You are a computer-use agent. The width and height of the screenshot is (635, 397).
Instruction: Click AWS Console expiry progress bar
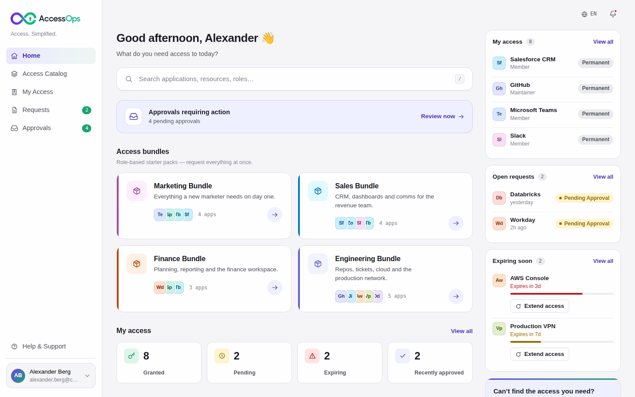[x=562, y=294]
